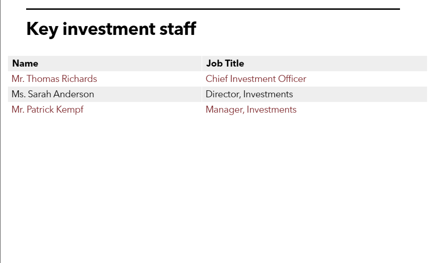Image resolution: width=435 pixels, height=263 pixels.
Task: Click the word investment in the heading
Action: pyautogui.click(x=109, y=29)
